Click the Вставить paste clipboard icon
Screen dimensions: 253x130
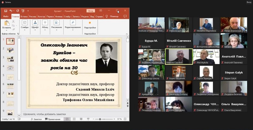(x=7, y=23)
